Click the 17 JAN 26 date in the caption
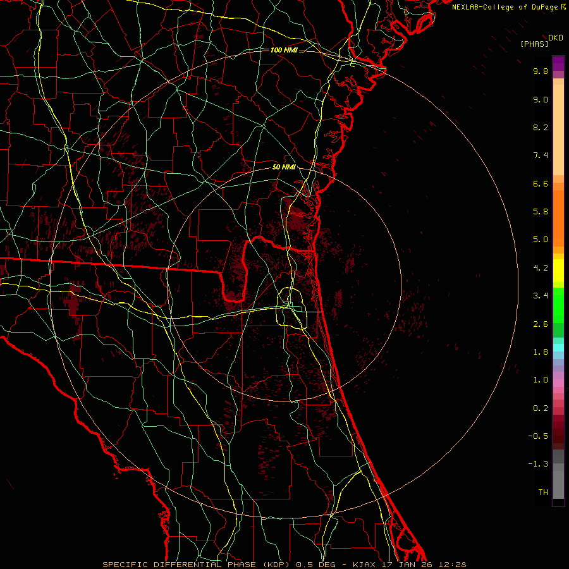 [x=407, y=565]
